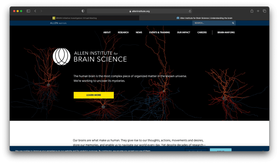Viewport: 279px width, 164px height.
Task: Select the Allen Institute for Brain Science tab
Action: tap(204, 18)
